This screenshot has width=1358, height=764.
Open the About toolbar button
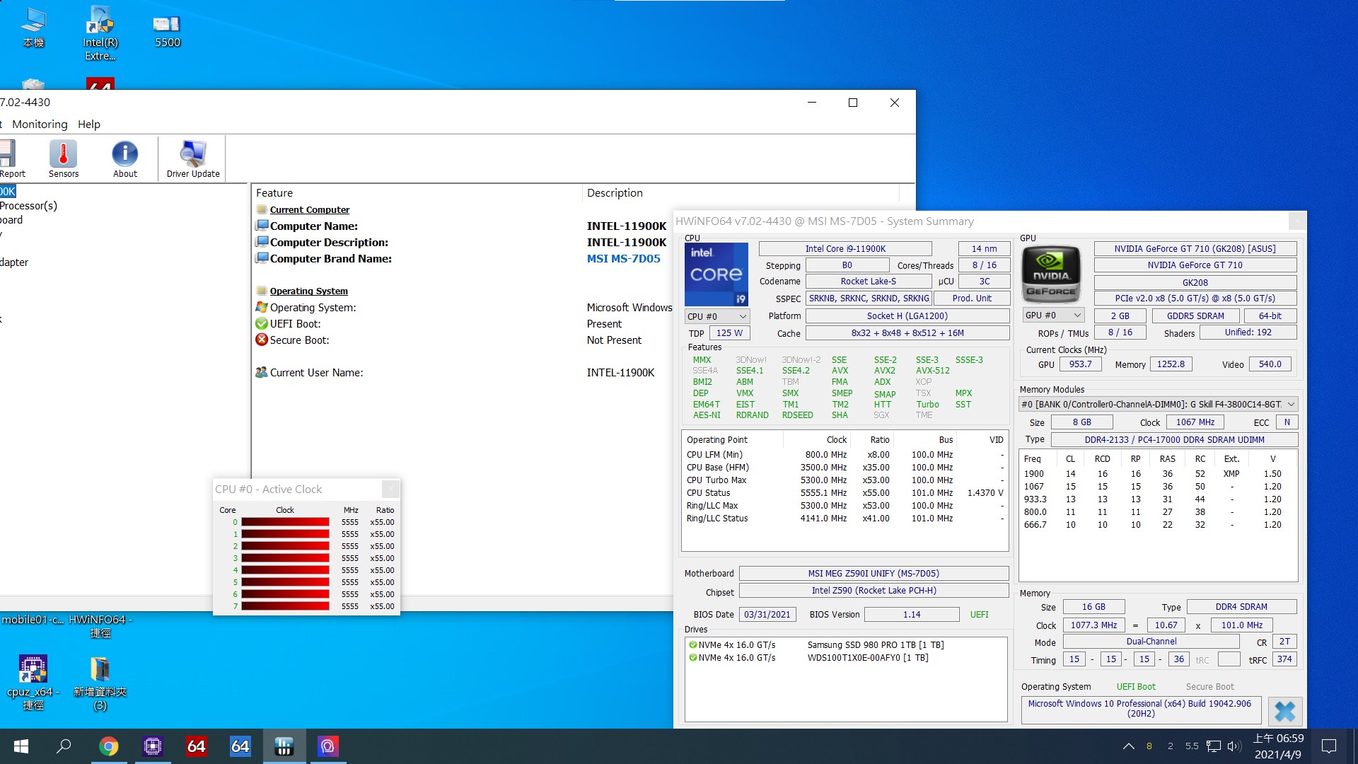(x=125, y=158)
